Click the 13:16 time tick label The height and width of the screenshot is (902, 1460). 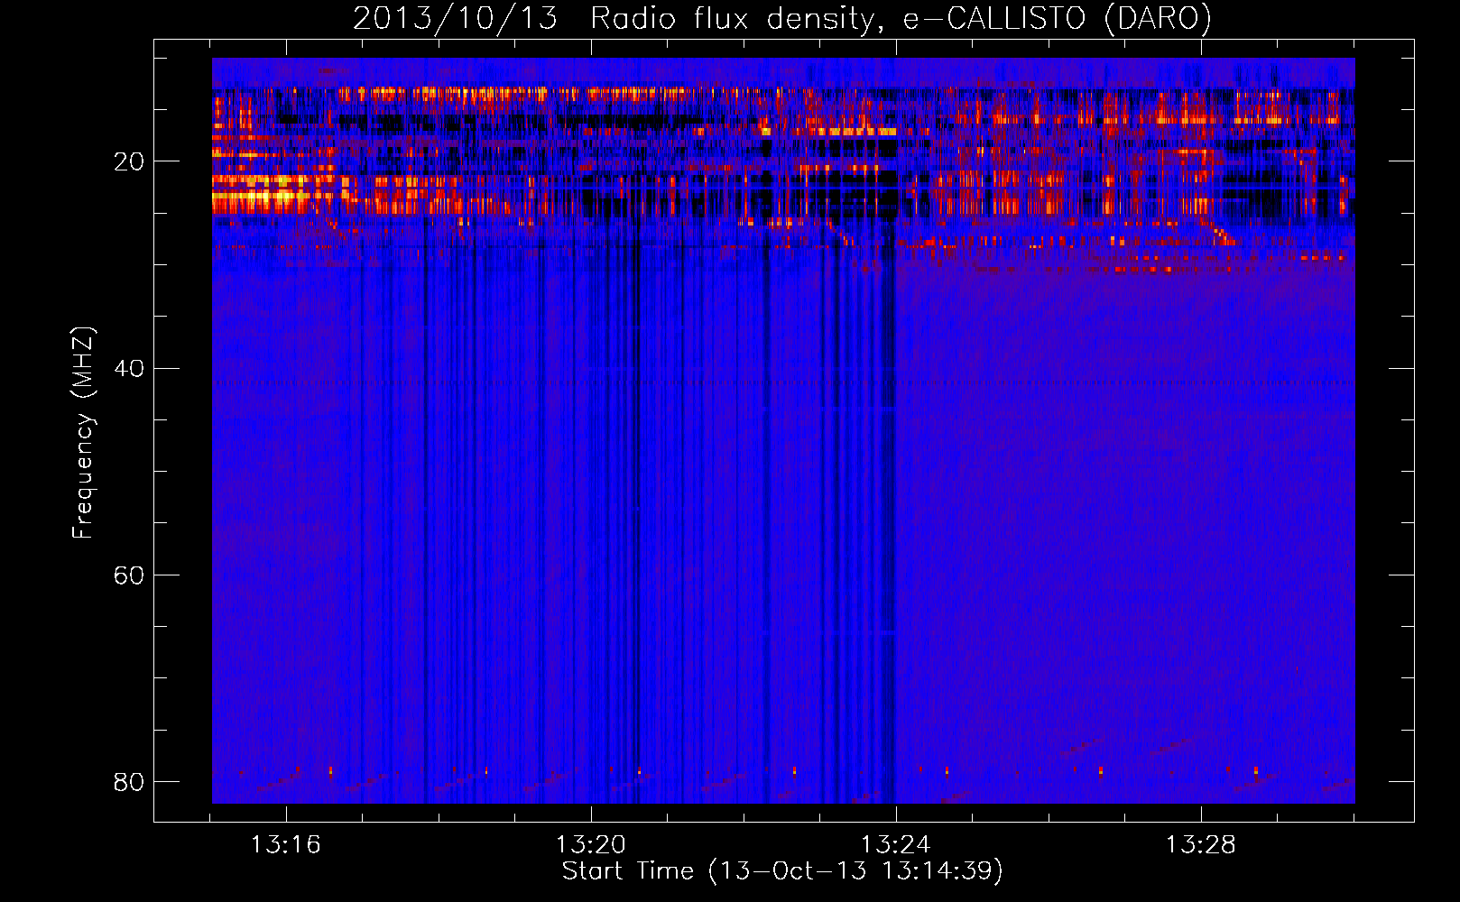point(285,845)
